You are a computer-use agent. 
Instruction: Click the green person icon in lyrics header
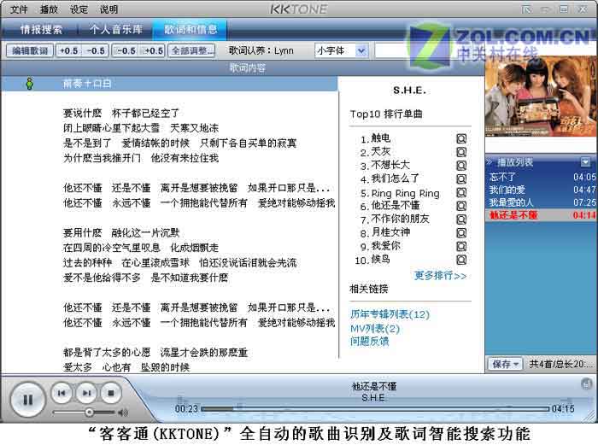point(29,84)
